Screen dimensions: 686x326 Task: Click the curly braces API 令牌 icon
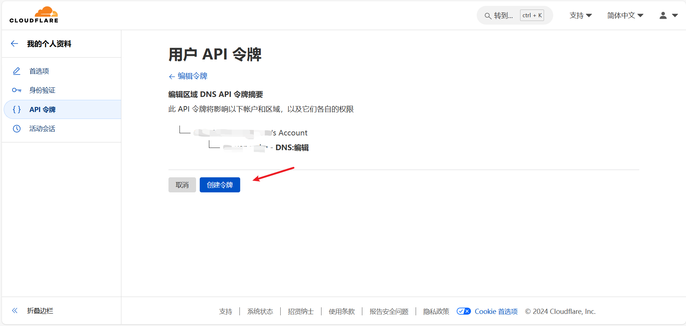tap(17, 109)
